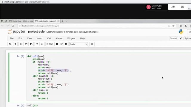
Task: Copy selected cells icon
Action: (26, 44)
